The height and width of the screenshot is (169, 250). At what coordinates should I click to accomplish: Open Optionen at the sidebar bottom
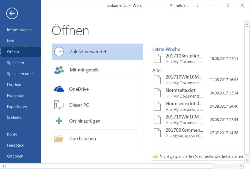click(x=15, y=156)
